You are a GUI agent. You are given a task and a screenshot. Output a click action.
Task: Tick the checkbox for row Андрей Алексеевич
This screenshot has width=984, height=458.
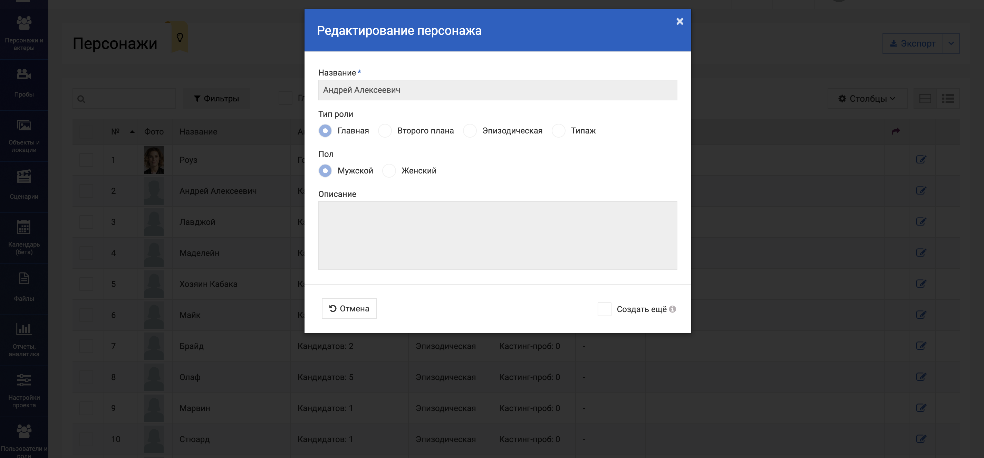click(x=86, y=191)
